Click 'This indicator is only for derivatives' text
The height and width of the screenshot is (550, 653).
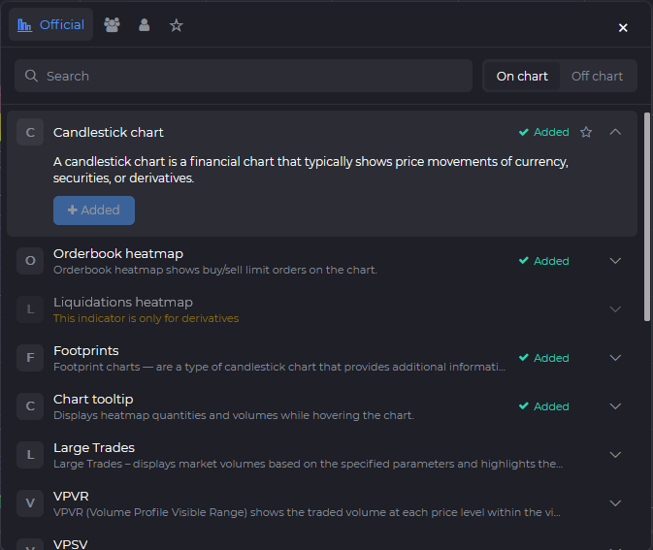pyautogui.click(x=147, y=318)
